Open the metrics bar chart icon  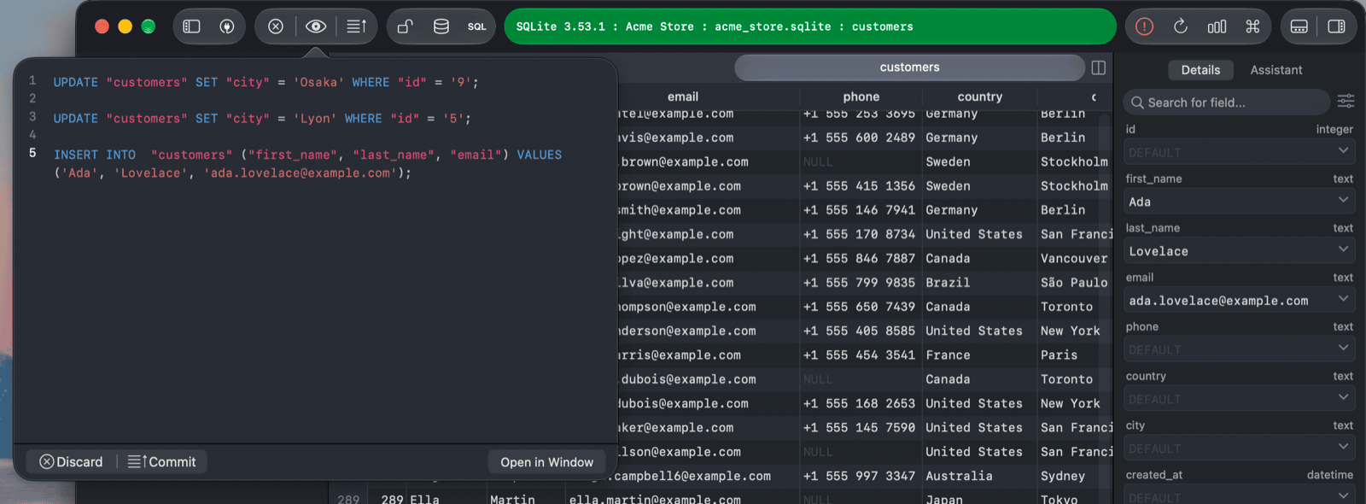[1217, 26]
